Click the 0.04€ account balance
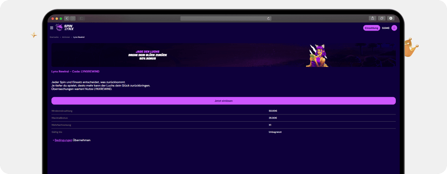The height and width of the screenshot is (174, 447). point(386,28)
